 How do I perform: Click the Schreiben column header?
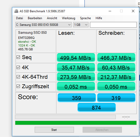pyautogui.click(x=111, y=33)
